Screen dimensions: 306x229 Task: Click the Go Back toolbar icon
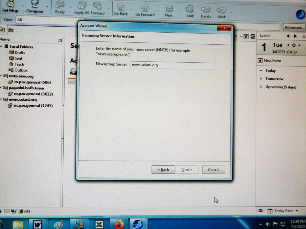pos(121,9)
